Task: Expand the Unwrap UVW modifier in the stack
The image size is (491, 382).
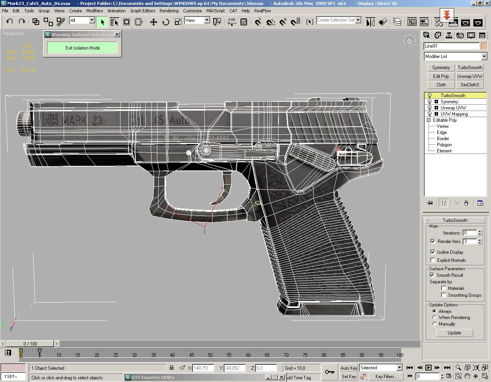Action: 436,108
